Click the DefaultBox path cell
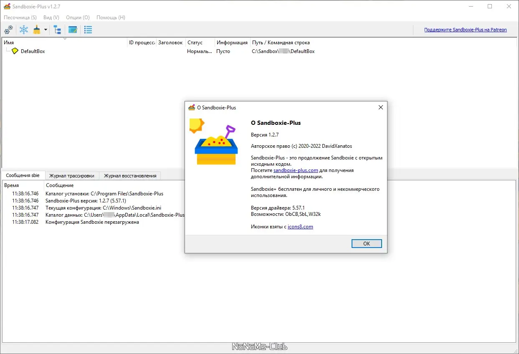 click(283, 51)
